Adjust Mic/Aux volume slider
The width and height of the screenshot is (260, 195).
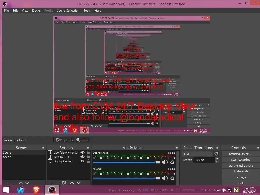click(126, 178)
